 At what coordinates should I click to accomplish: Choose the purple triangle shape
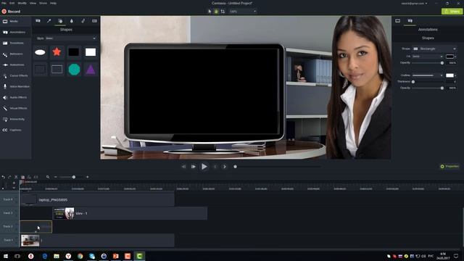click(x=91, y=70)
